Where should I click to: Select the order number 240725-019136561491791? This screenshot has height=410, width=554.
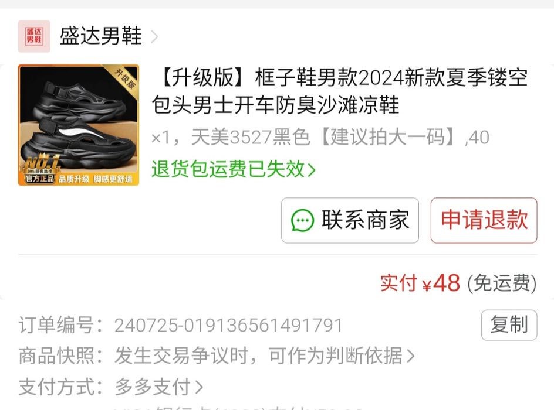point(228,325)
